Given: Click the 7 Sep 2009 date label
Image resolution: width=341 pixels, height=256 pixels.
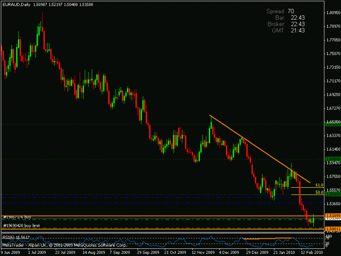Looking at the screenshot, I should (x=119, y=252).
